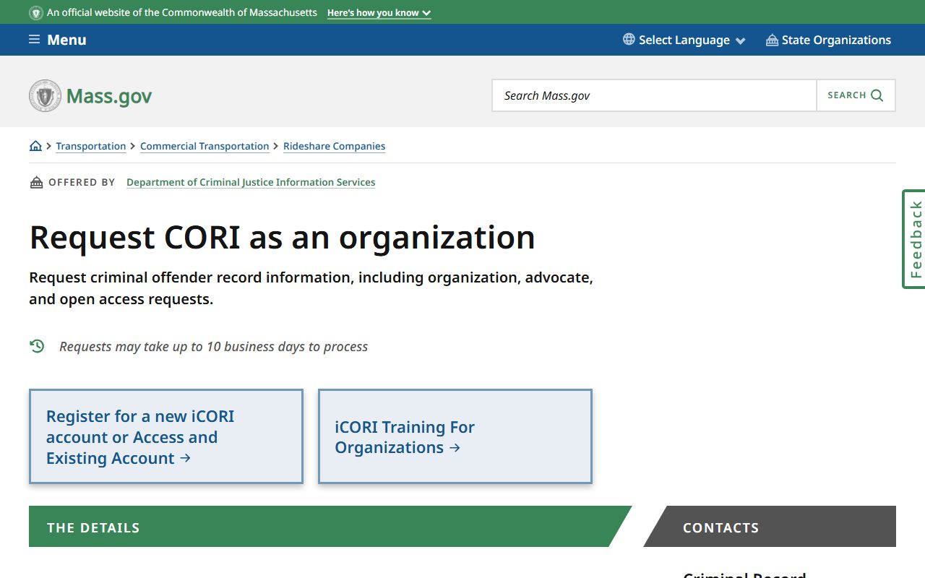Focus the Search Mass.gov field

654,95
